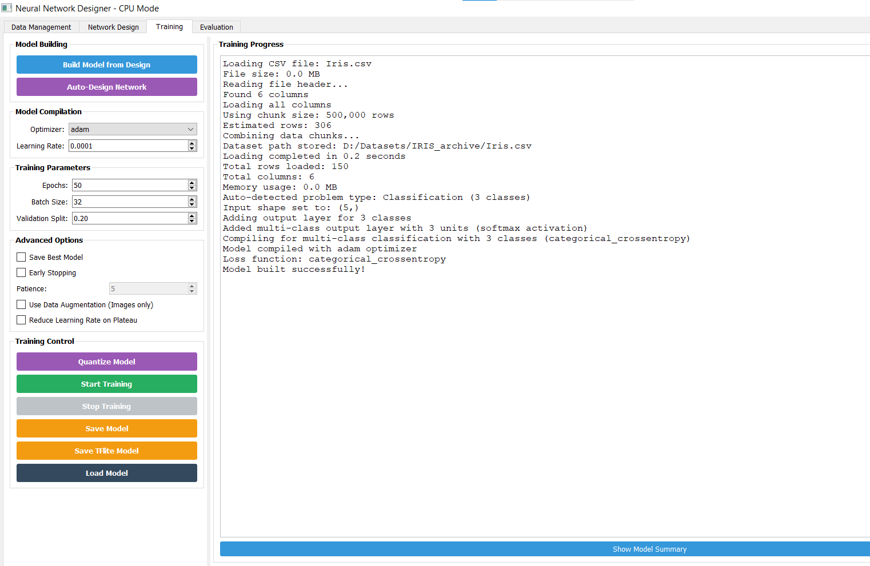Decrease Validation Split with down arrow
Screen dimensions: 870x566
[192, 221]
